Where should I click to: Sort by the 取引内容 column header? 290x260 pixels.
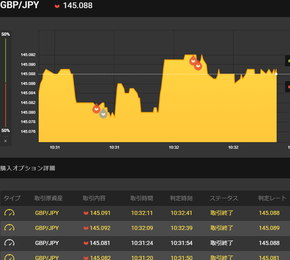coord(94,198)
